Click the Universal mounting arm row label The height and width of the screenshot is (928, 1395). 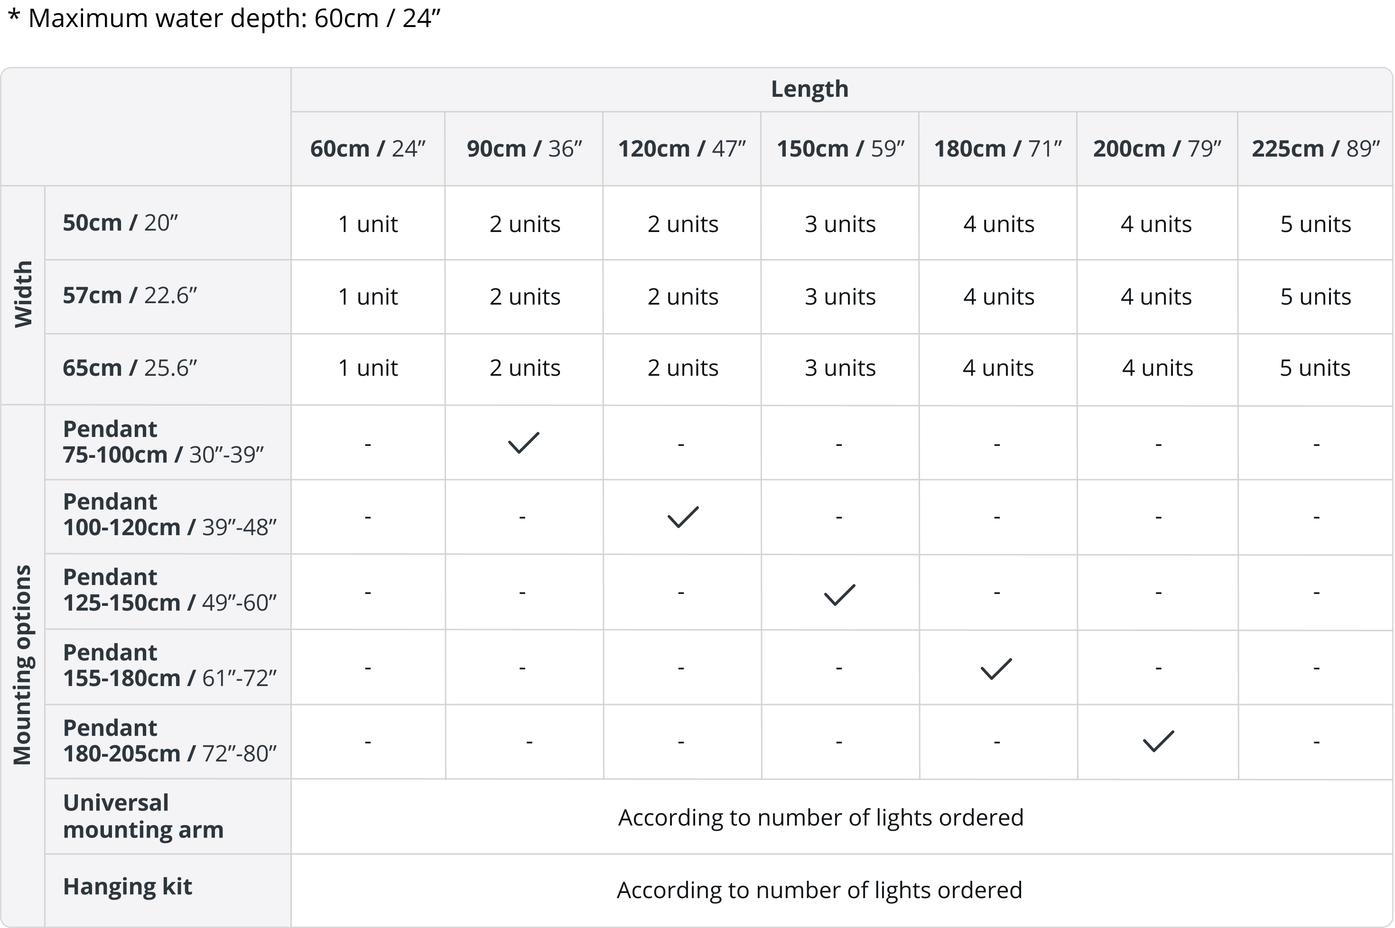(143, 816)
